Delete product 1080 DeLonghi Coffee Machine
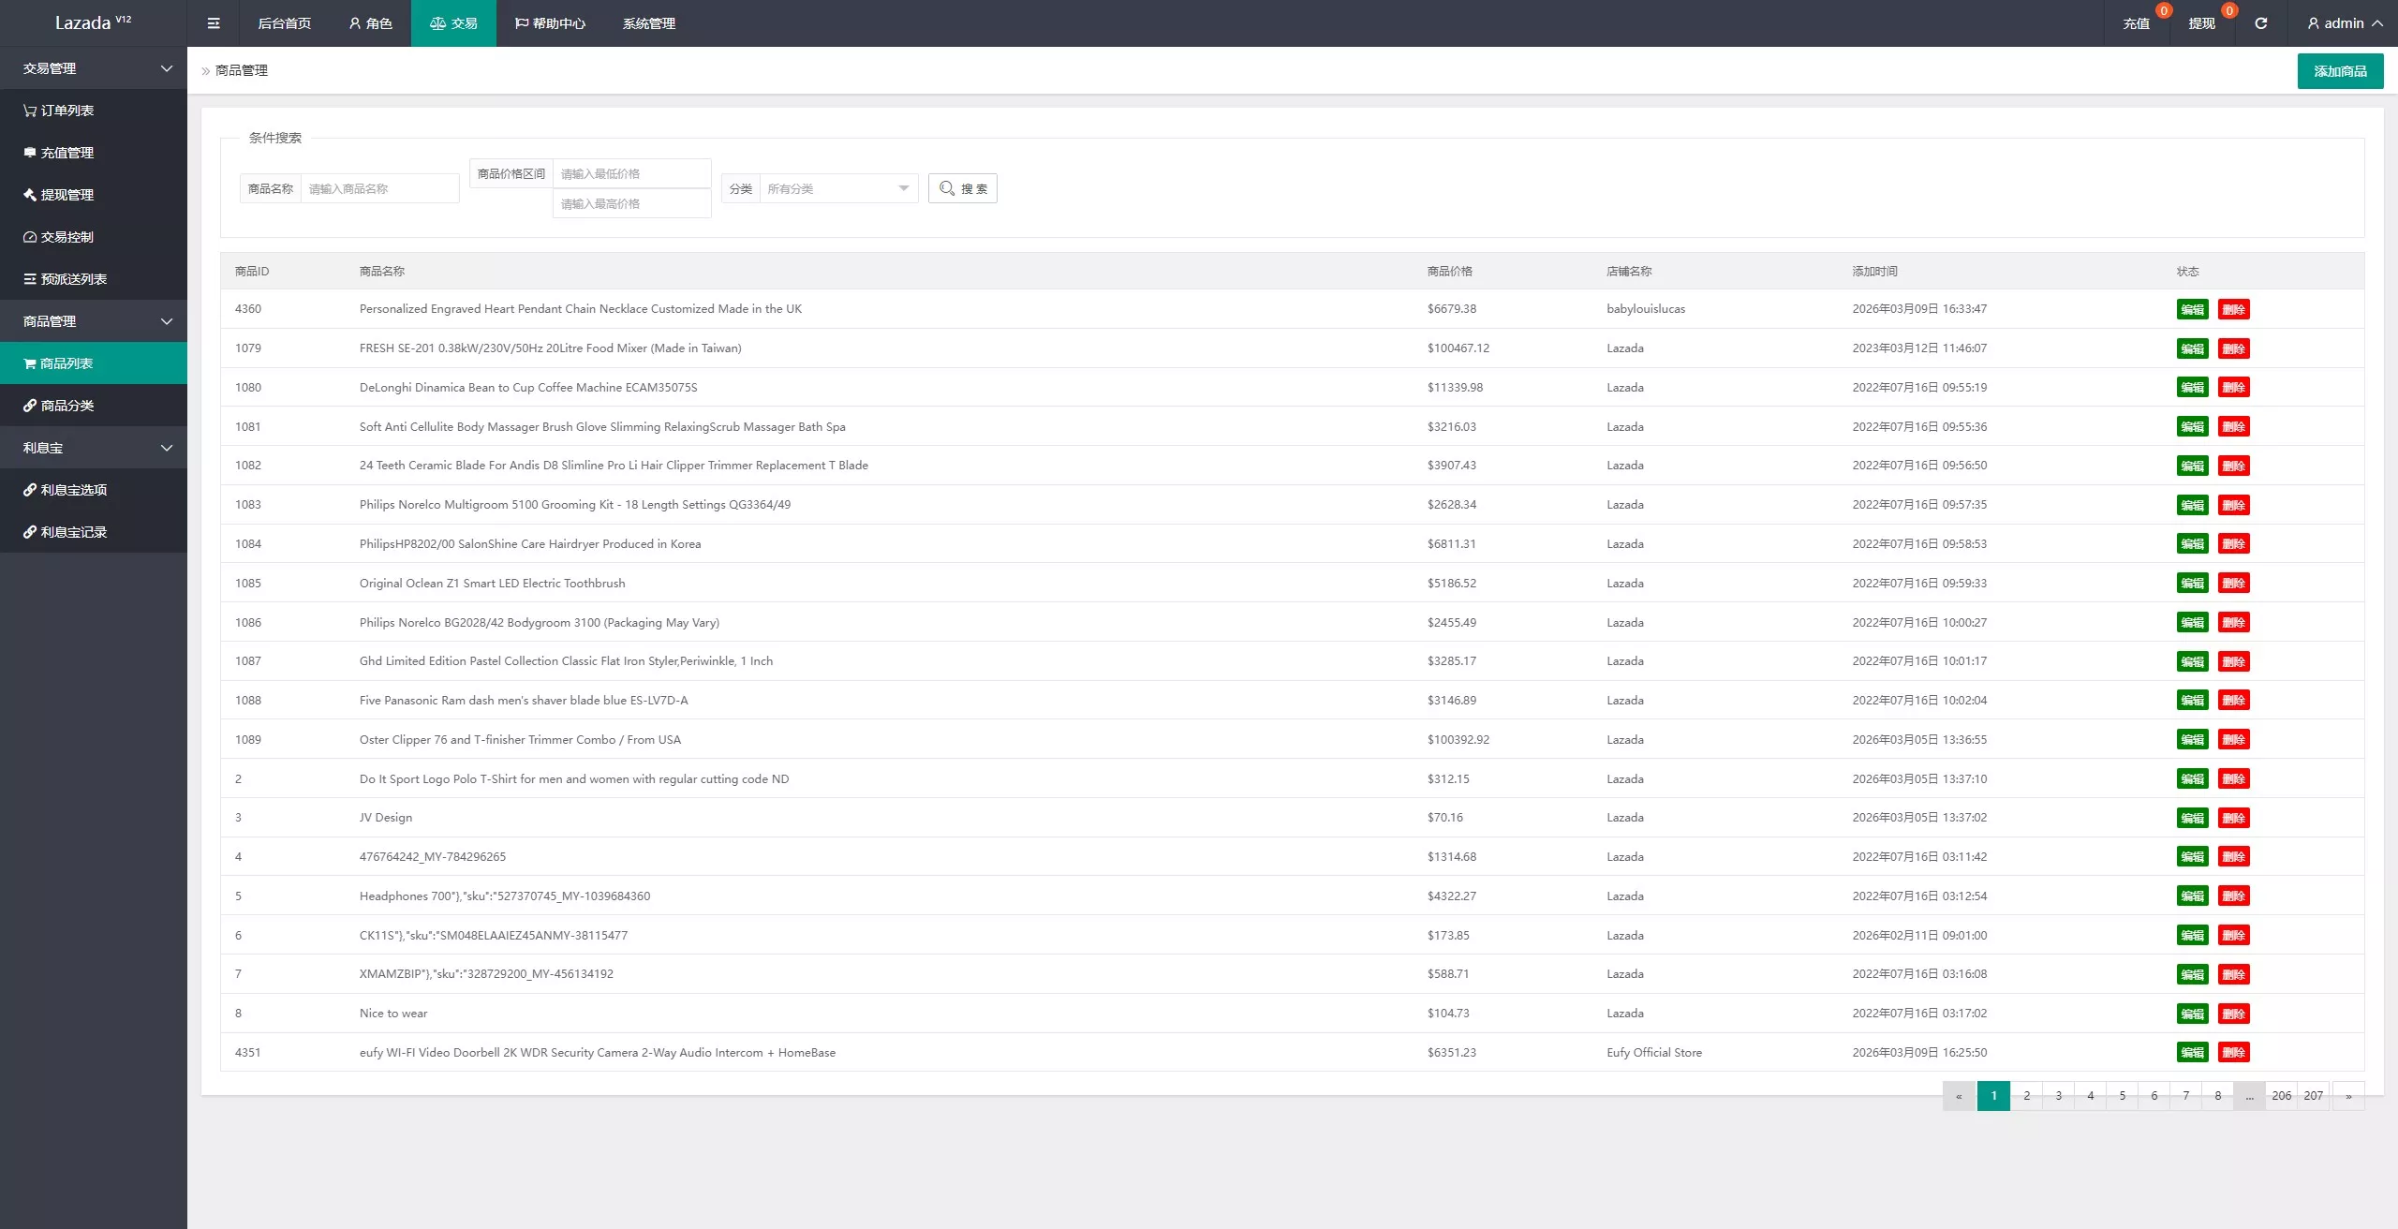This screenshot has height=1229, width=2398. (x=2233, y=388)
